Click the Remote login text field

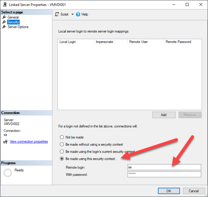pos(164,167)
